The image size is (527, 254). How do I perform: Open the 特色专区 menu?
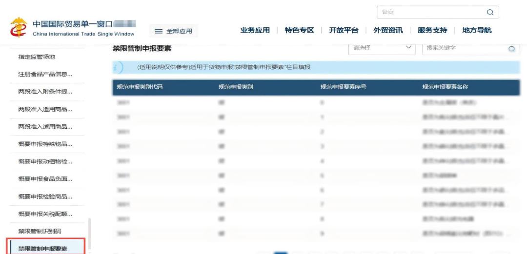click(299, 30)
